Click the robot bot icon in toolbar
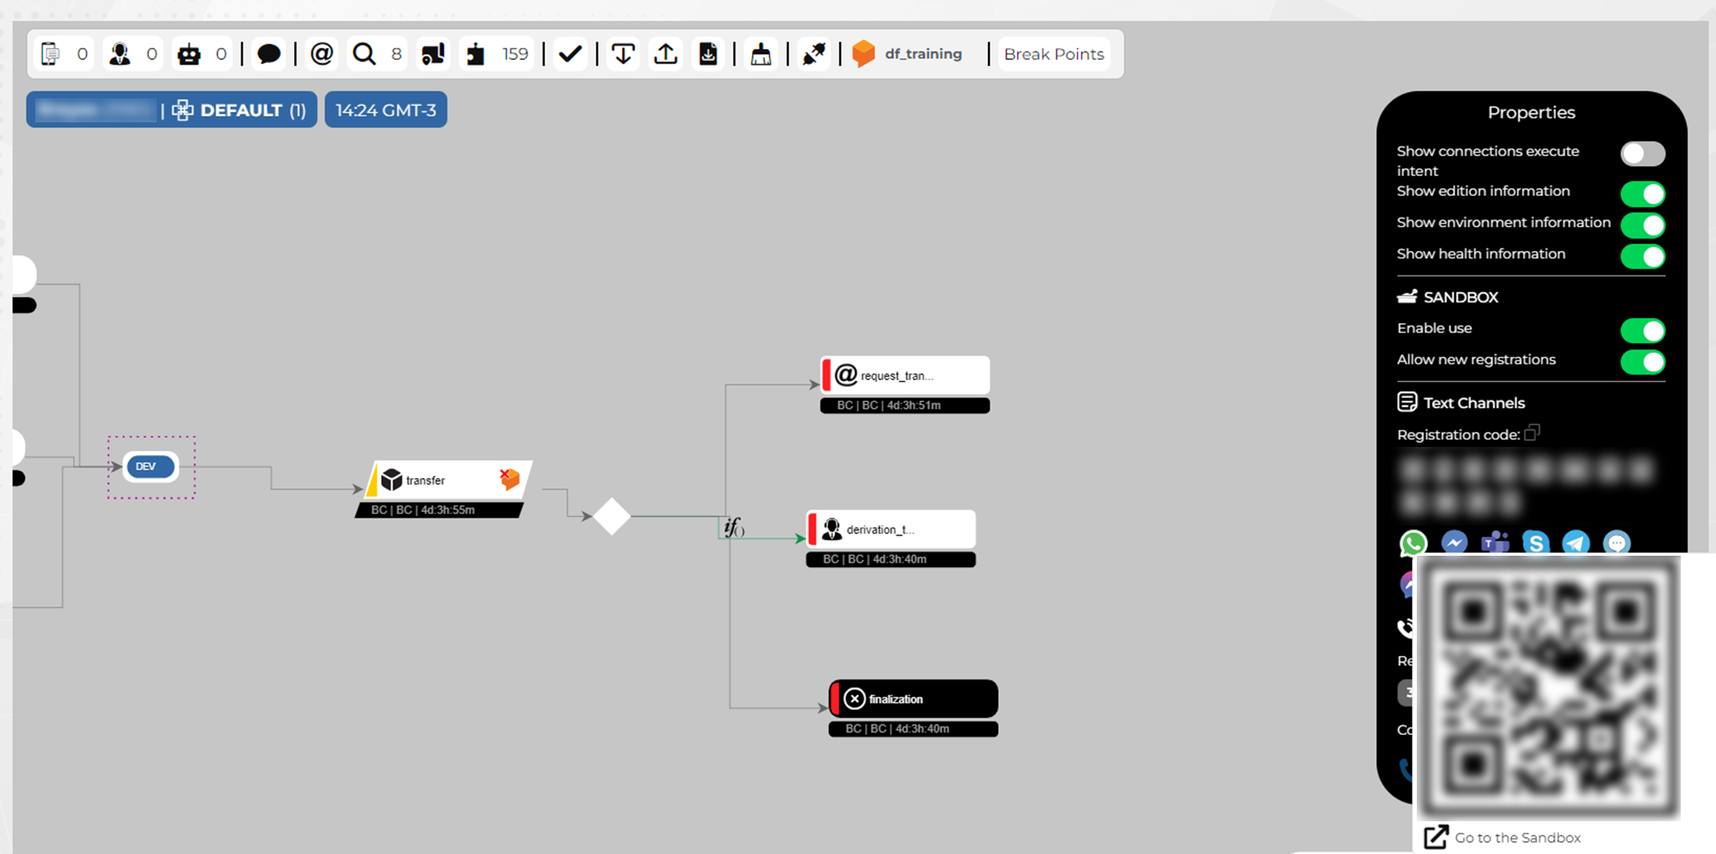 tap(190, 54)
